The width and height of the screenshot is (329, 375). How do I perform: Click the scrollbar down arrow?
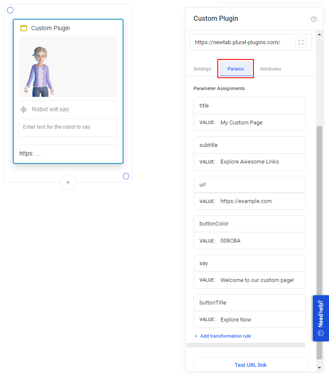click(x=319, y=368)
